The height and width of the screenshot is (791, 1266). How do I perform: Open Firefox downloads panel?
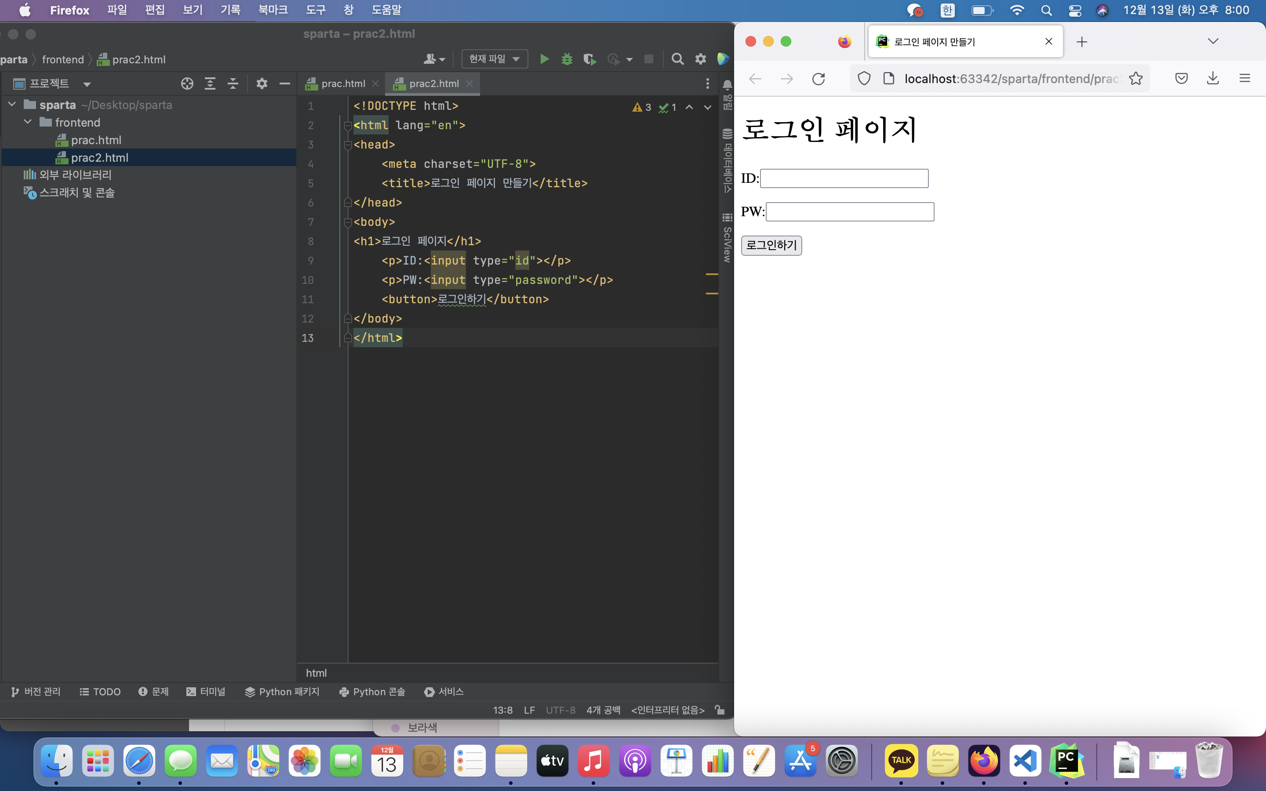pos(1213,79)
